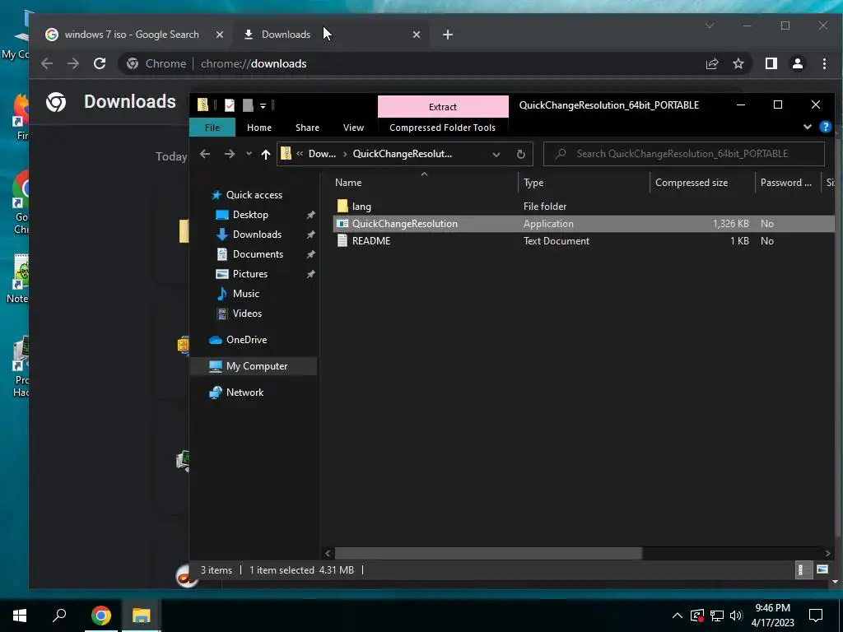Open the volume control in system tray
This screenshot has width=843, height=632.
[736, 616]
